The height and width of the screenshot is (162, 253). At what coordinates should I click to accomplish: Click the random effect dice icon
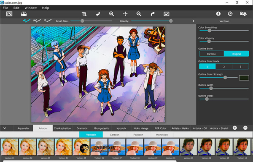(243, 14)
